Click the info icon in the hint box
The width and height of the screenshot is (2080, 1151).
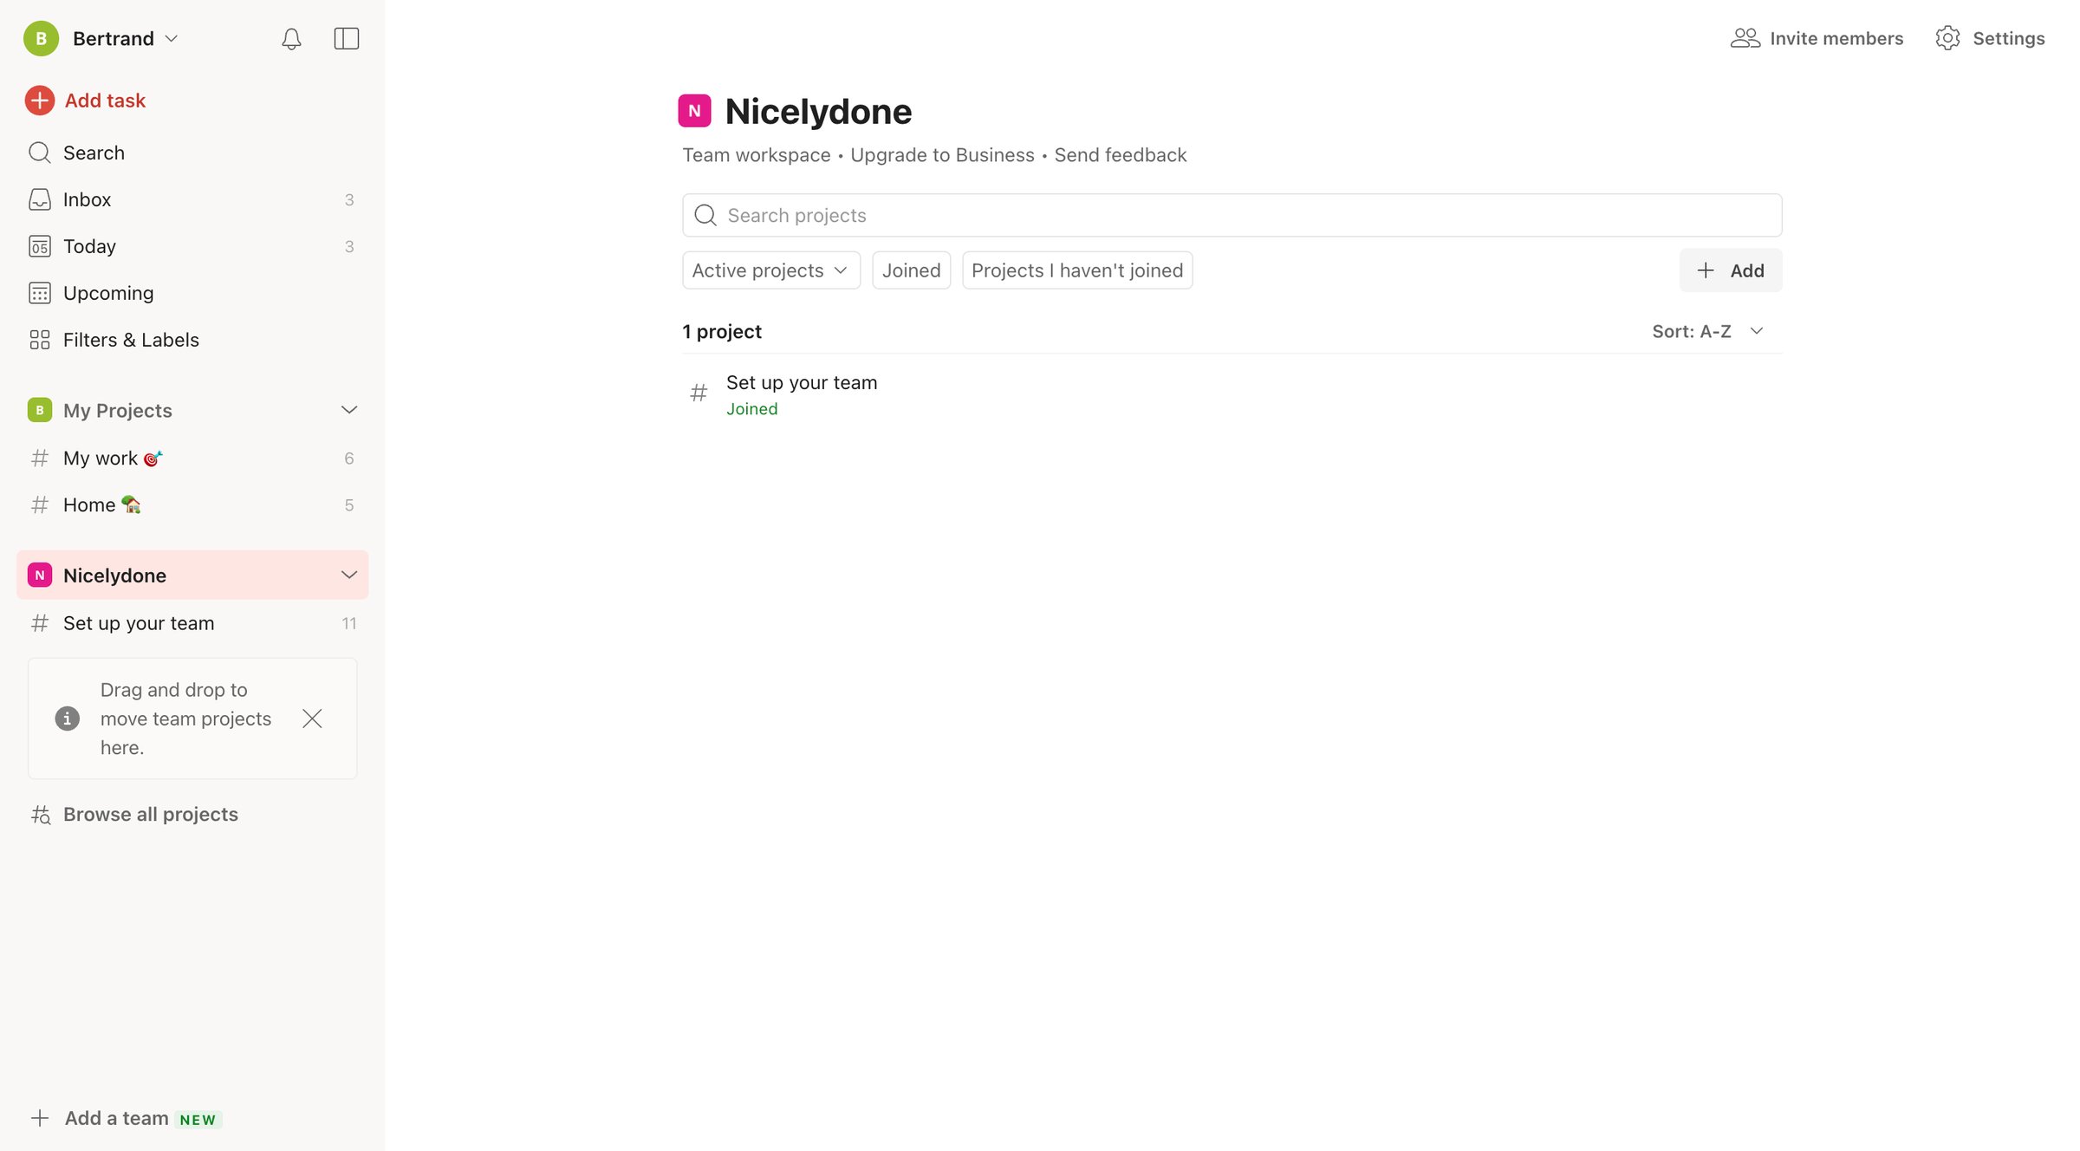67,719
